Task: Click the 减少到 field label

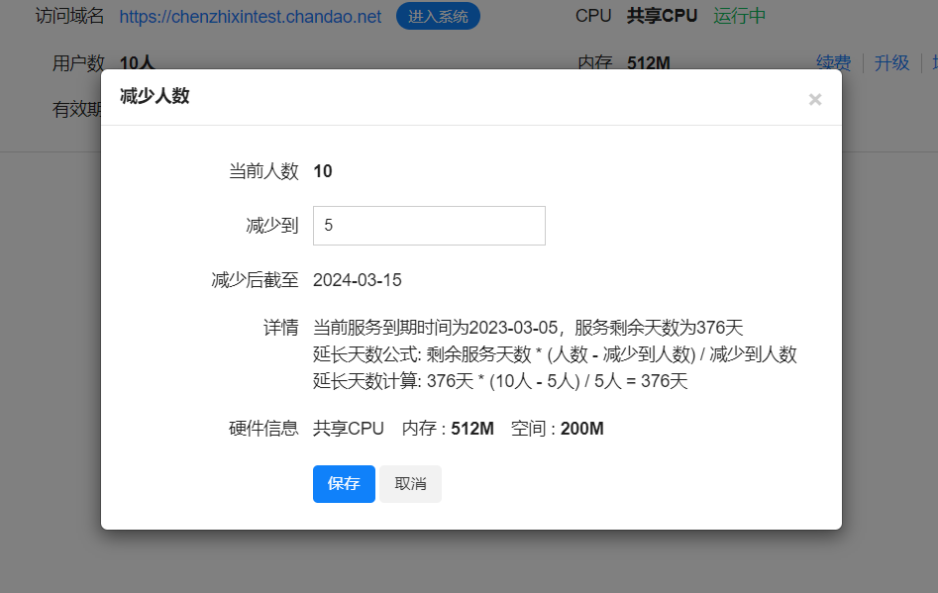Action: (x=271, y=226)
